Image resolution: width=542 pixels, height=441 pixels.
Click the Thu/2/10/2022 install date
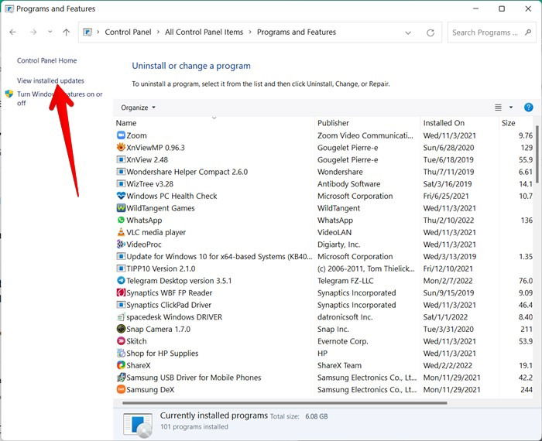(x=448, y=220)
